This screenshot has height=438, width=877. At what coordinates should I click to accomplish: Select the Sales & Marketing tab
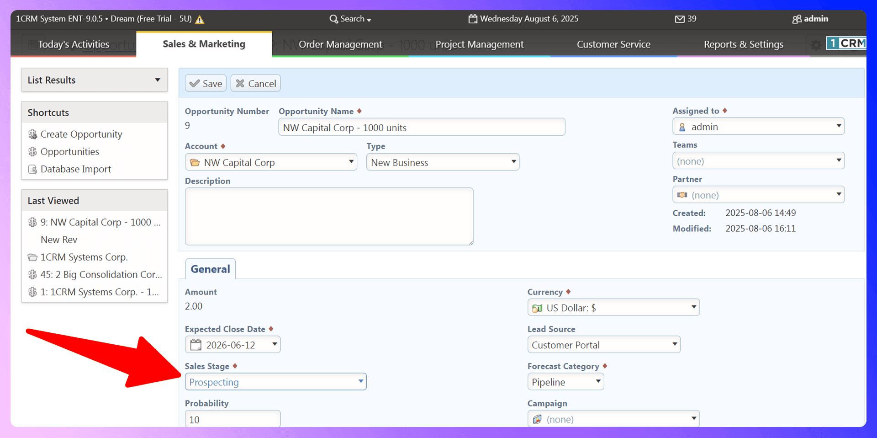204,44
